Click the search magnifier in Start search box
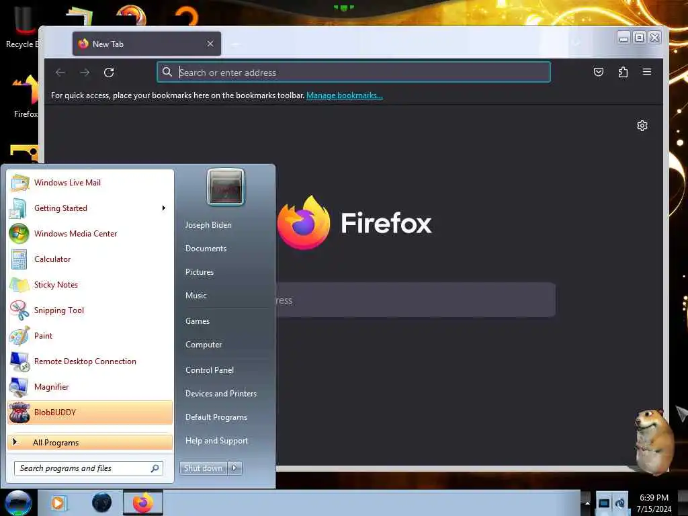Image resolution: width=688 pixels, height=516 pixels. (155, 468)
